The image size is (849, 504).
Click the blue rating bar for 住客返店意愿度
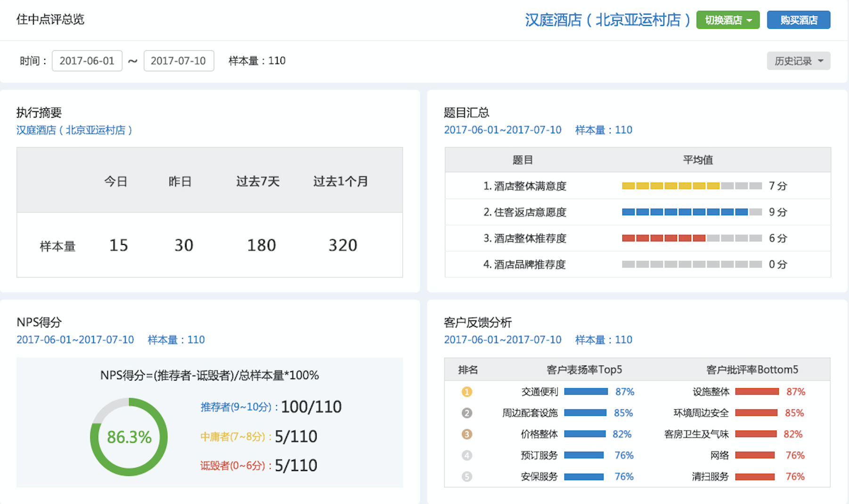click(692, 212)
